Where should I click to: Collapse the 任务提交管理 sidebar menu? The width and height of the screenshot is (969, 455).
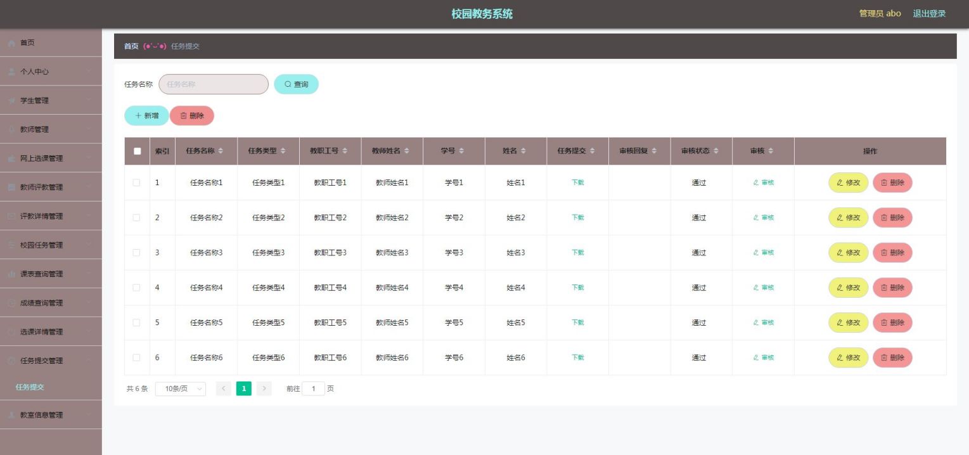coord(51,361)
